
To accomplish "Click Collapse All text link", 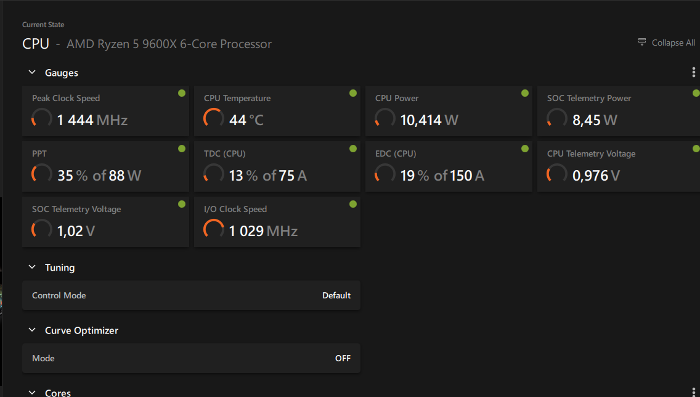I will click(x=673, y=43).
